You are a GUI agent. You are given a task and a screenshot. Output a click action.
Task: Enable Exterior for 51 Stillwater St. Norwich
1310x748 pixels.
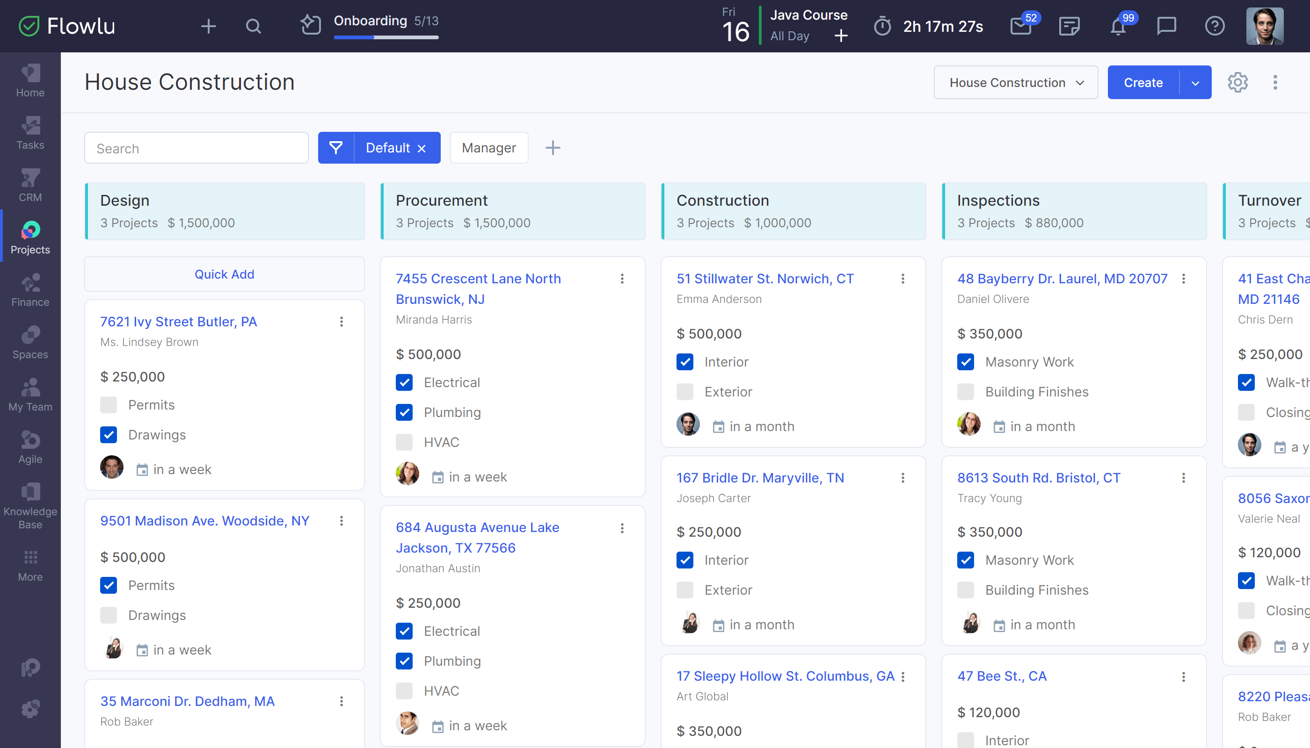[x=685, y=391]
